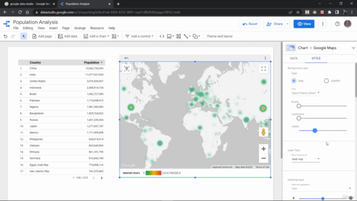Click the Population Analysis report title
Viewport: 357px width, 201px height.
click(x=35, y=22)
